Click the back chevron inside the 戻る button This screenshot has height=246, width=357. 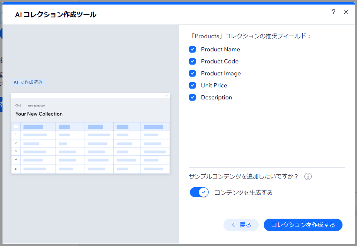(x=232, y=225)
